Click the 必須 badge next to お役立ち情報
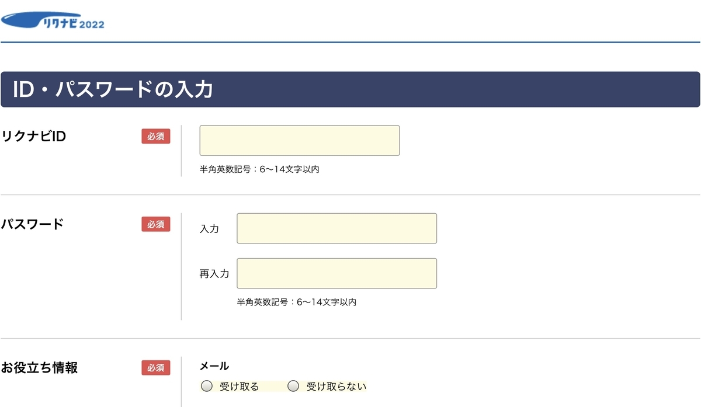The width and height of the screenshot is (701, 407). tap(156, 367)
